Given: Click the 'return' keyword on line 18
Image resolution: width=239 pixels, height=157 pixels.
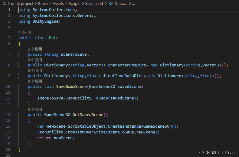Looking at the screenshot, I should click(x=44, y=138).
